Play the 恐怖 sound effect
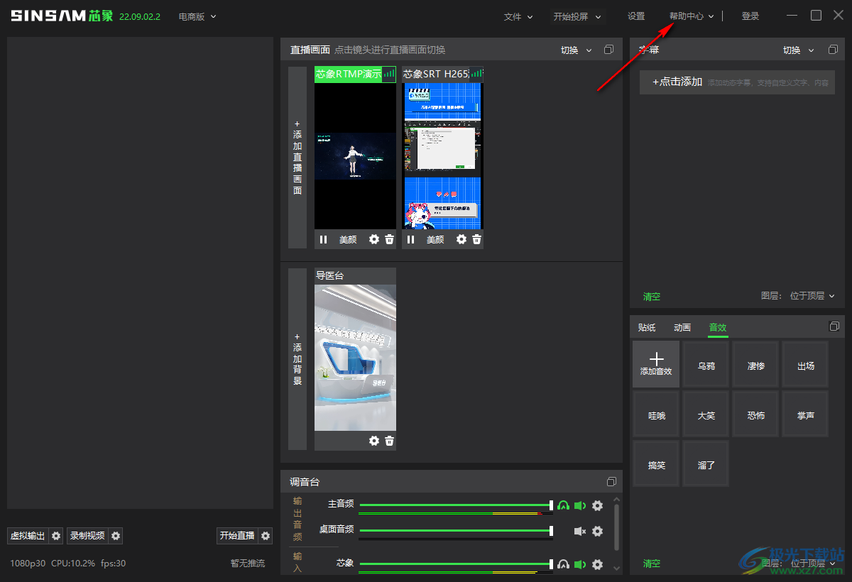This screenshot has height=582, width=852. point(755,414)
